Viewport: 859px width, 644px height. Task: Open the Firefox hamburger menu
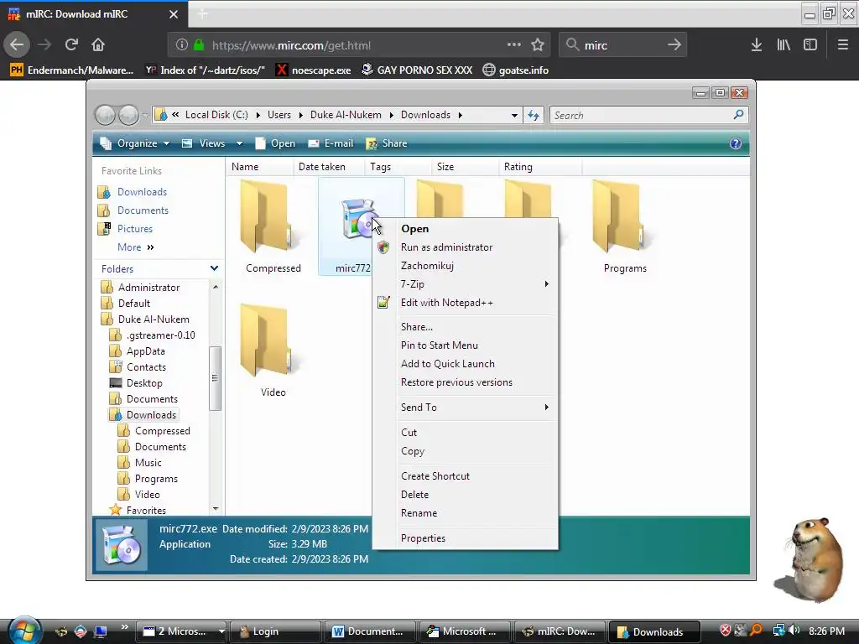843,45
